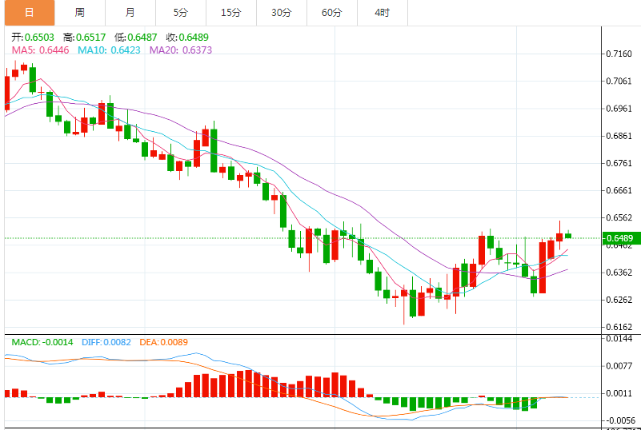641x430 pixels.
Task: Click the MACD 0.0077 axis label
Action: point(619,366)
